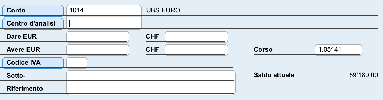Click the Avere EUR label
This screenshot has height=100, width=383.
(23, 50)
